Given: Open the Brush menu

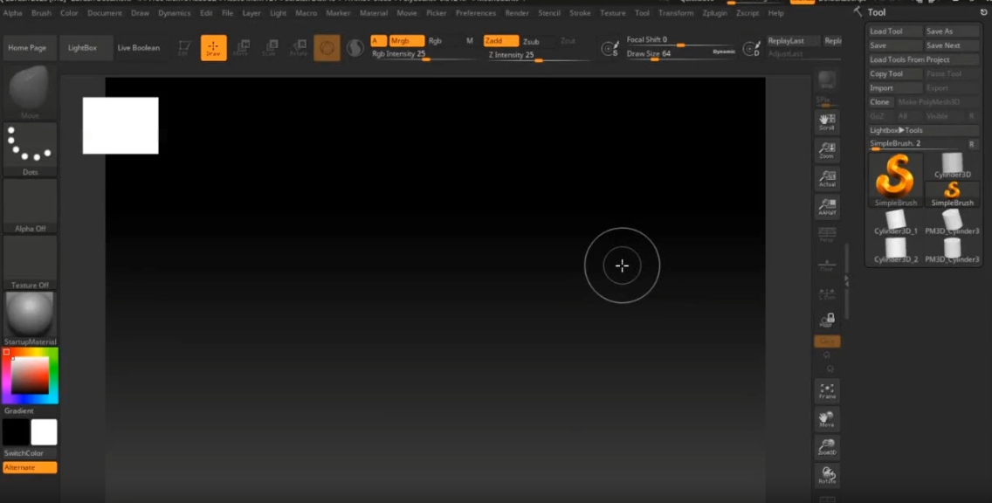Looking at the screenshot, I should tap(41, 13).
